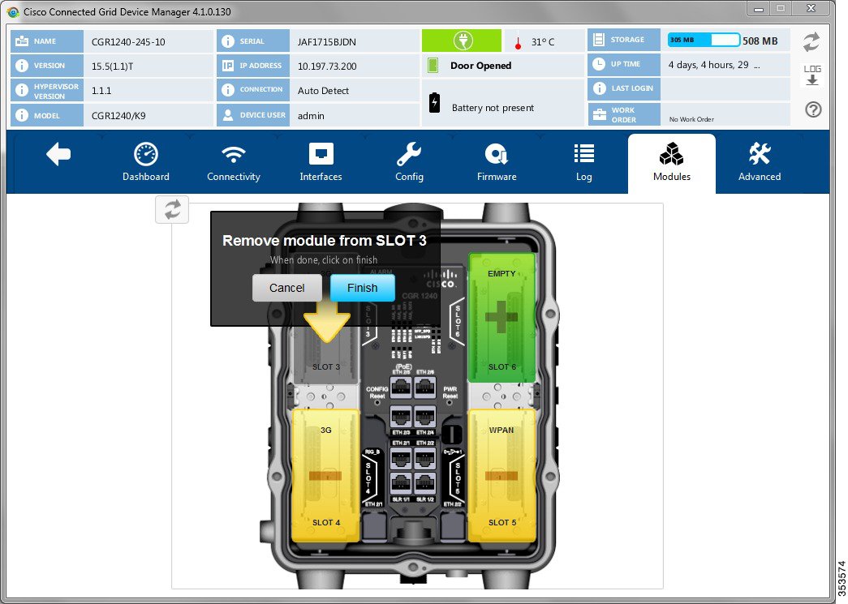Click the SERIAL info icon

tap(228, 41)
